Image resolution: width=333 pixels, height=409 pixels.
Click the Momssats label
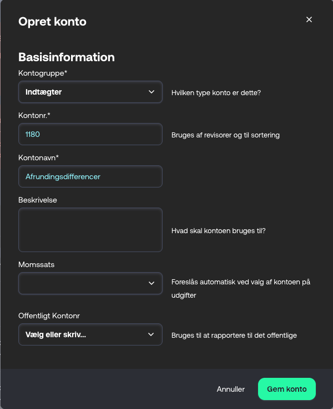click(37, 264)
